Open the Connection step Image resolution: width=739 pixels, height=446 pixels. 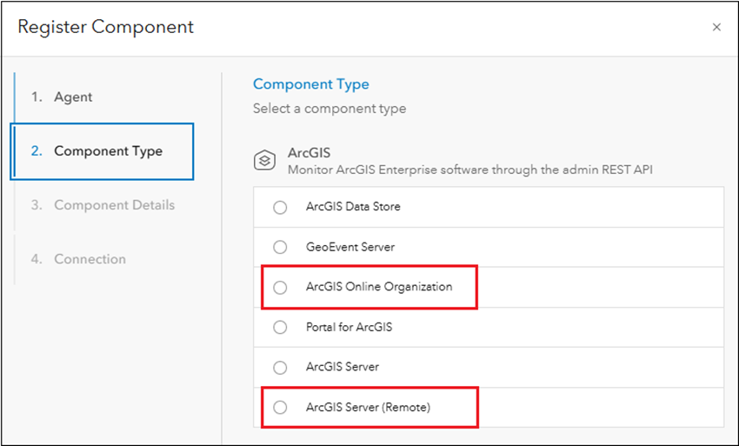[x=90, y=259]
